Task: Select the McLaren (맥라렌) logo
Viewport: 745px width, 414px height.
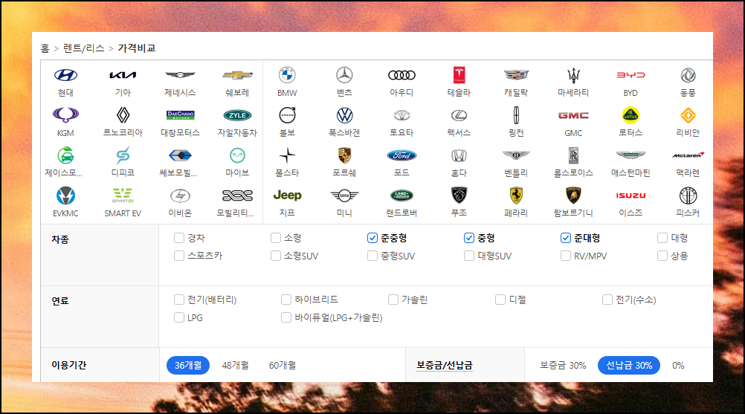Action: click(688, 155)
